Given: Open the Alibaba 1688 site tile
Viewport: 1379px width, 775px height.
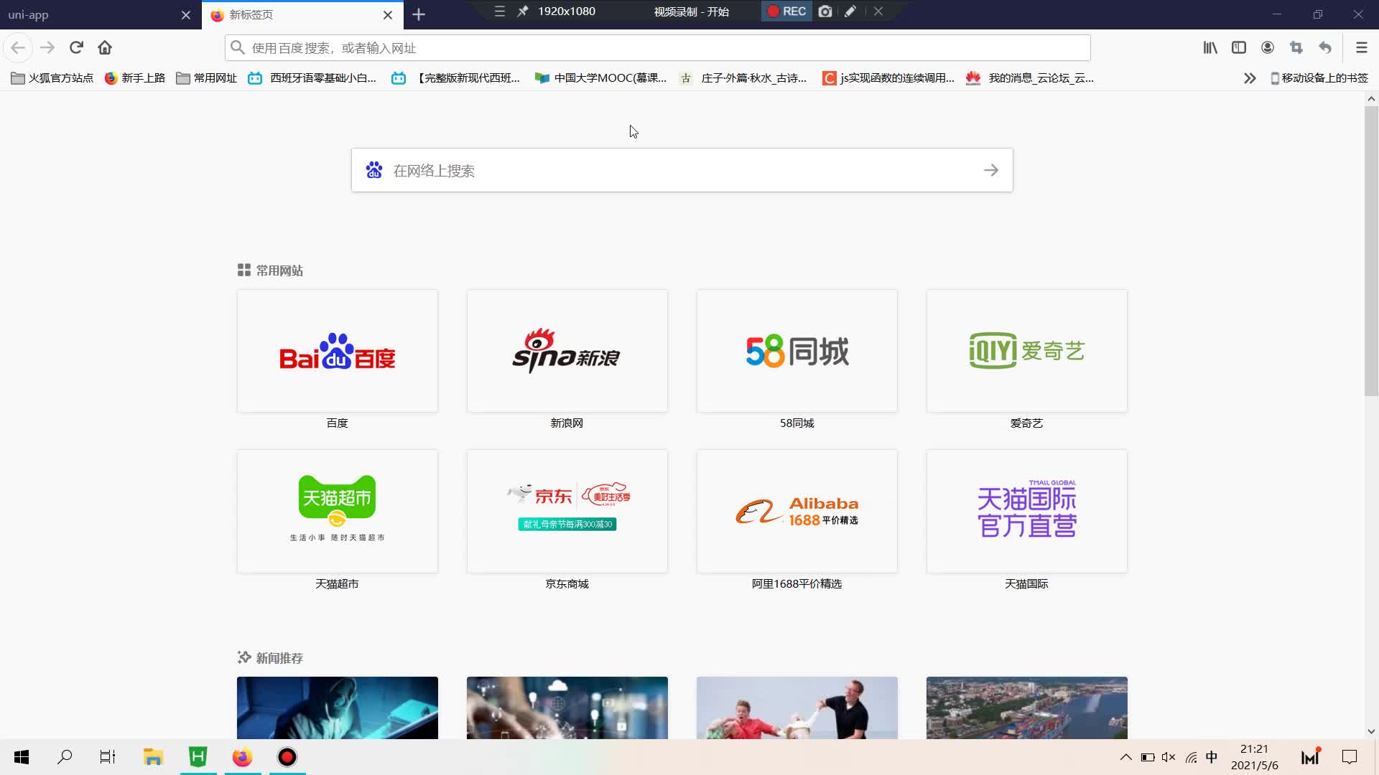Looking at the screenshot, I should (797, 511).
